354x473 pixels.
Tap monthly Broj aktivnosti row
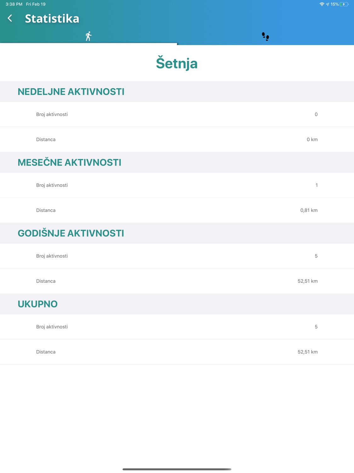[x=177, y=185]
